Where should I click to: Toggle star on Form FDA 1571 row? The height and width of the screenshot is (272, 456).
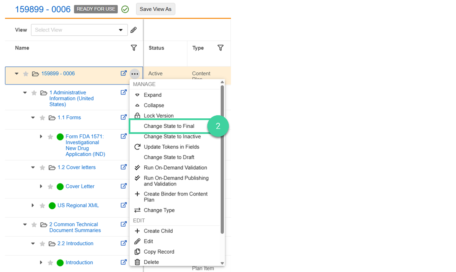[50, 137]
